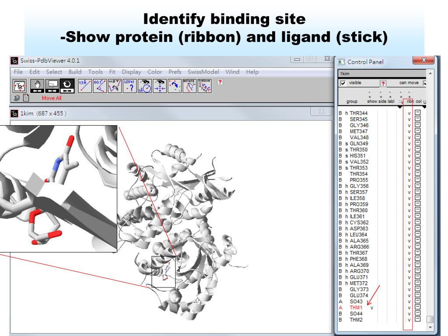The height and width of the screenshot is (336, 448).
Task: Open the SwissModel menu
Action: 203,72
